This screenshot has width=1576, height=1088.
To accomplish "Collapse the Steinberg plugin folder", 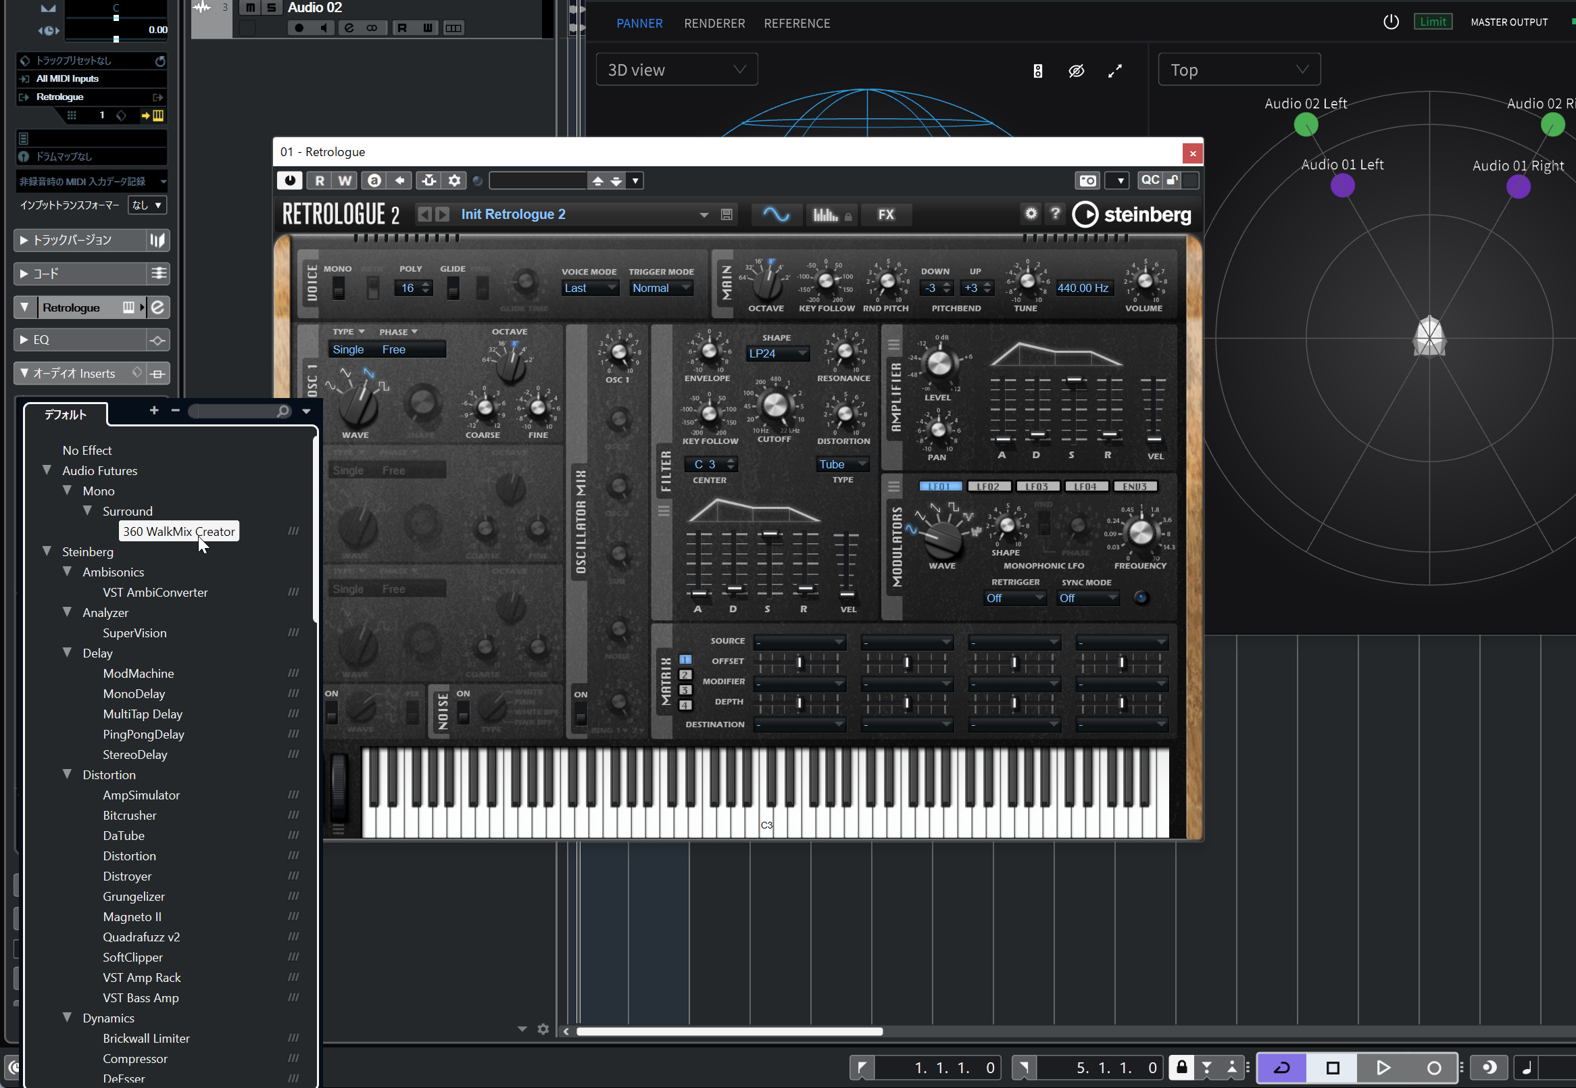I will [x=47, y=551].
